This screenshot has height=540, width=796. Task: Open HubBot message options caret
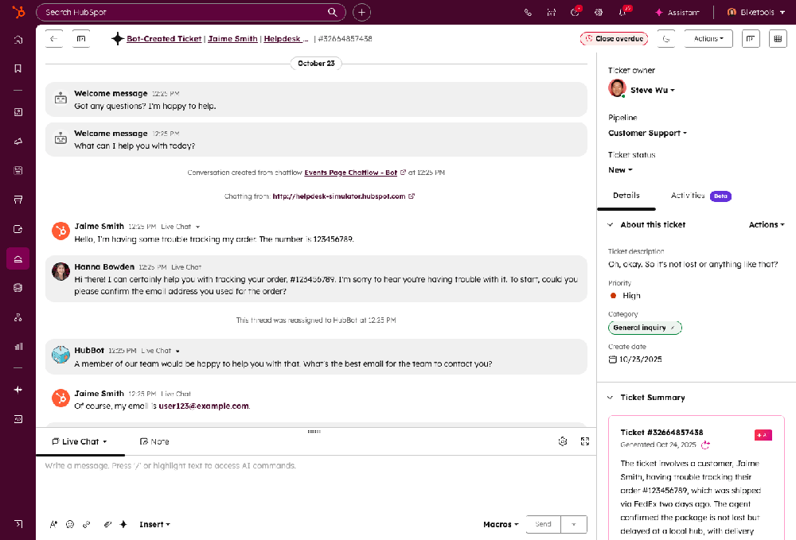[178, 351]
